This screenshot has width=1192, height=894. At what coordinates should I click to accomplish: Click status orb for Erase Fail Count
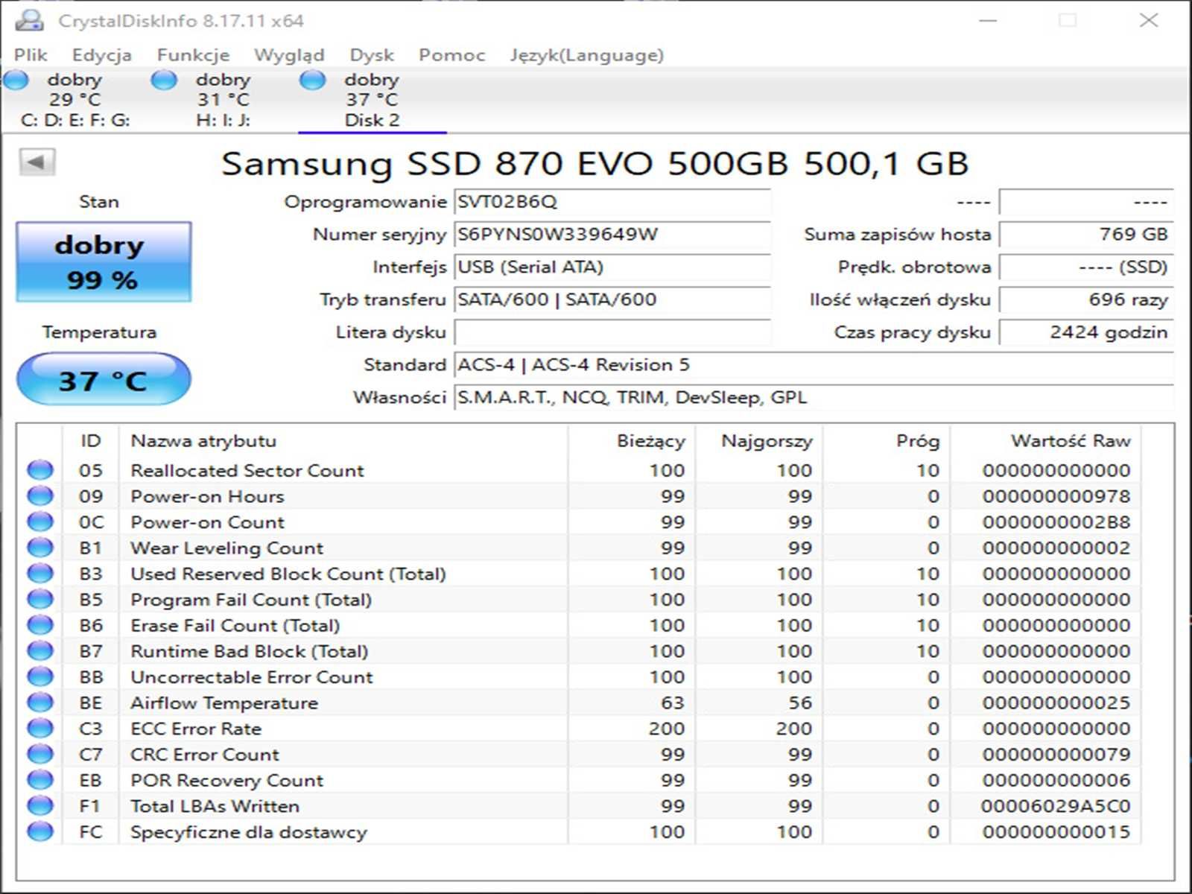(40, 625)
